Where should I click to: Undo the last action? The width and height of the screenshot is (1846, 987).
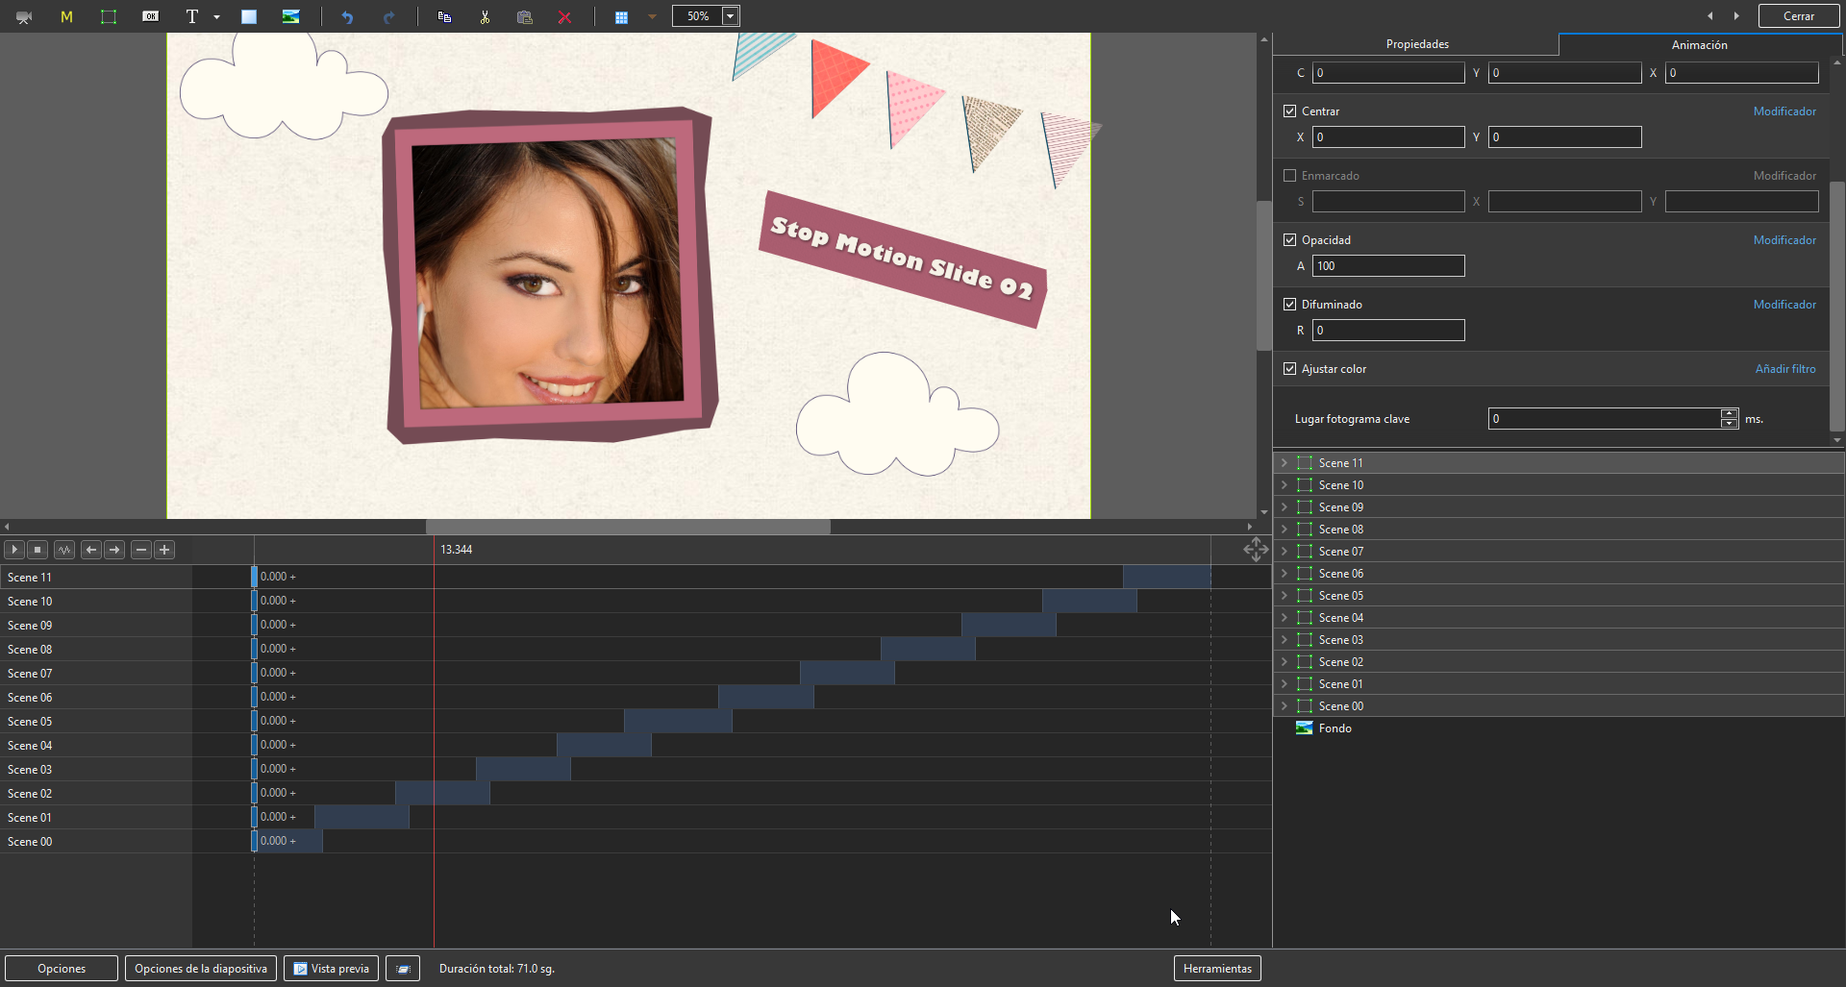(347, 16)
